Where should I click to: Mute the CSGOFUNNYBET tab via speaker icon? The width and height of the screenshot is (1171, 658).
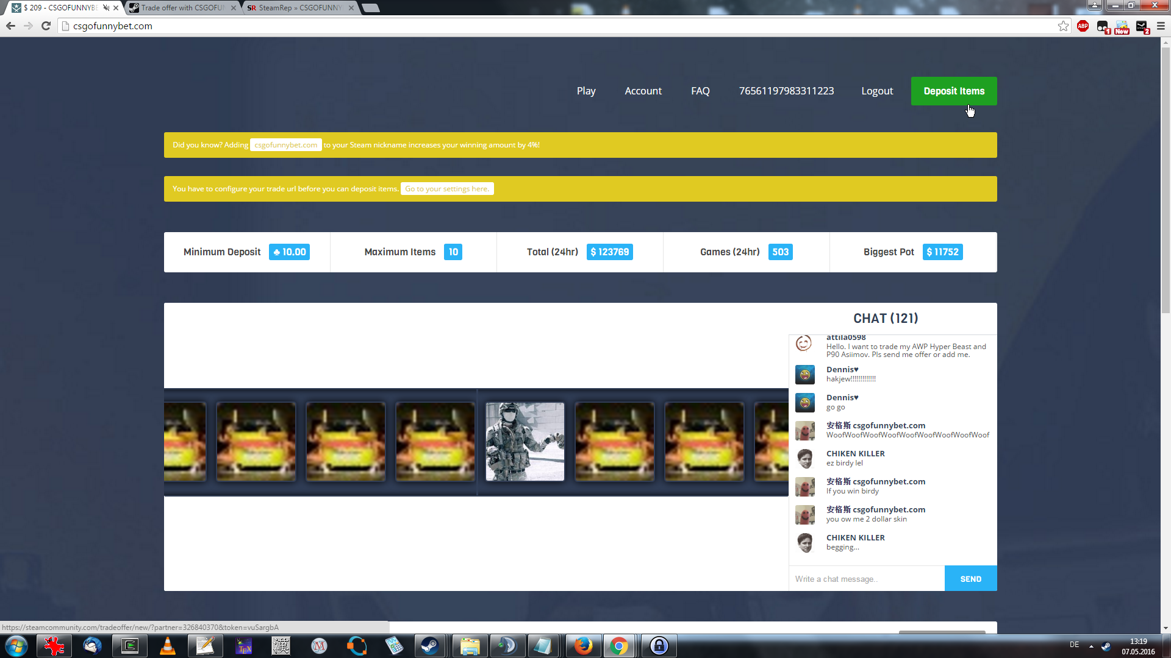(106, 8)
